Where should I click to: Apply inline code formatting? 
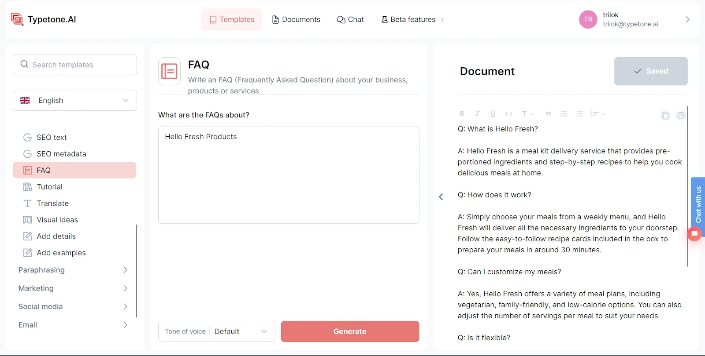tap(508, 114)
